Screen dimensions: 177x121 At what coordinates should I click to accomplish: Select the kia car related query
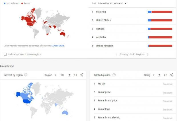pyautogui.click(x=101, y=84)
